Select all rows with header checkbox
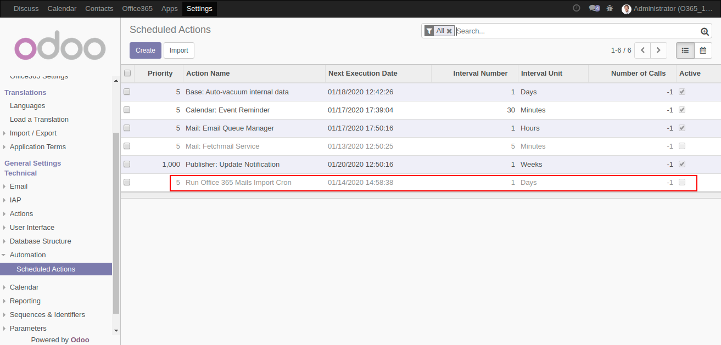This screenshot has width=721, height=345. click(x=127, y=73)
